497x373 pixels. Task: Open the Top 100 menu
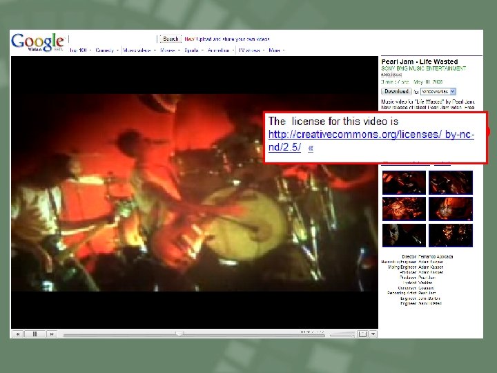click(81, 50)
